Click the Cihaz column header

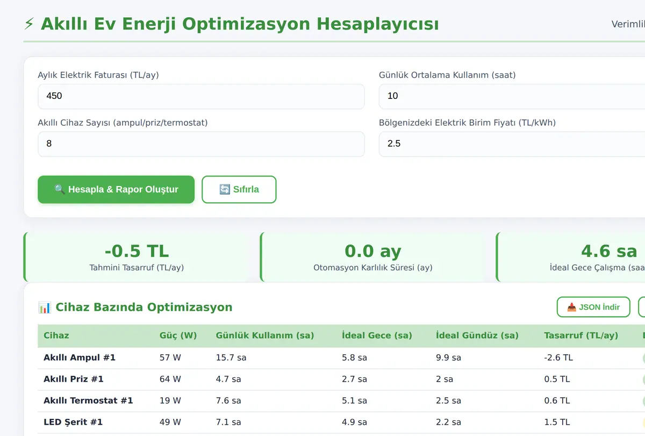(56, 335)
